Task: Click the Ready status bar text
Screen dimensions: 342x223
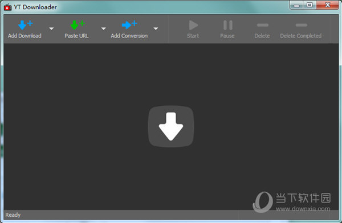Action: coord(13,215)
